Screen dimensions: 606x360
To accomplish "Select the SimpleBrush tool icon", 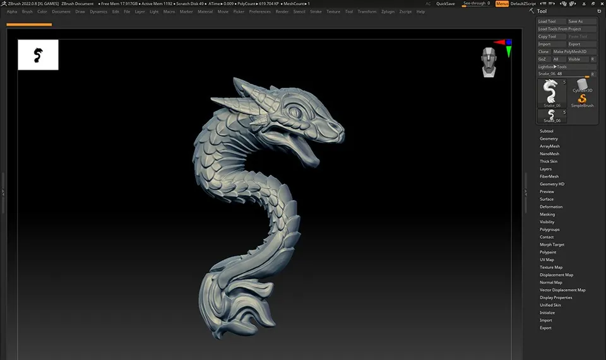I will [x=582, y=100].
